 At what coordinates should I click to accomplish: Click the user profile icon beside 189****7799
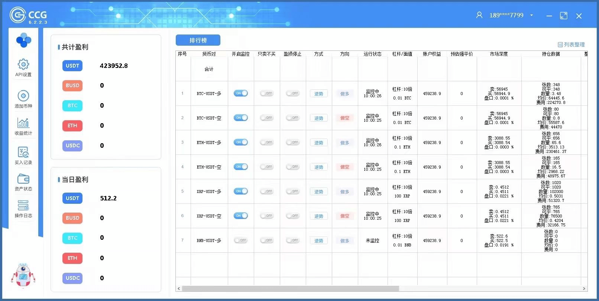[x=479, y=15]
